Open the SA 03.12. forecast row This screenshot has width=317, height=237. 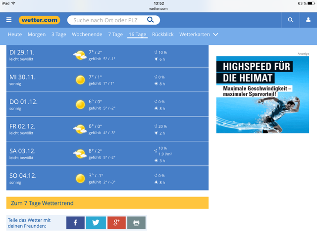(x=107, y=154)
